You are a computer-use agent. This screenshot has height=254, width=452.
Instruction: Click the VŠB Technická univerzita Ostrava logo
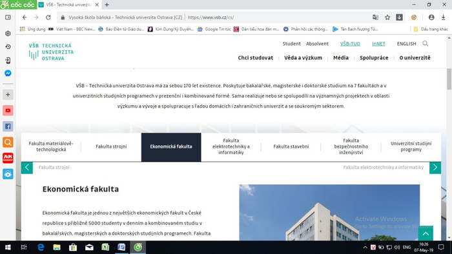pyautogui.click(x=51, y=52)
